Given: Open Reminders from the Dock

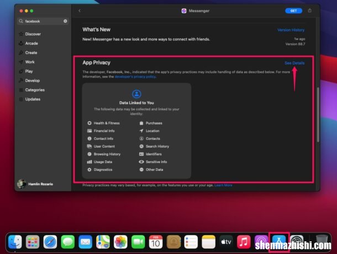Looking at the screenshot, I should 191,242.
